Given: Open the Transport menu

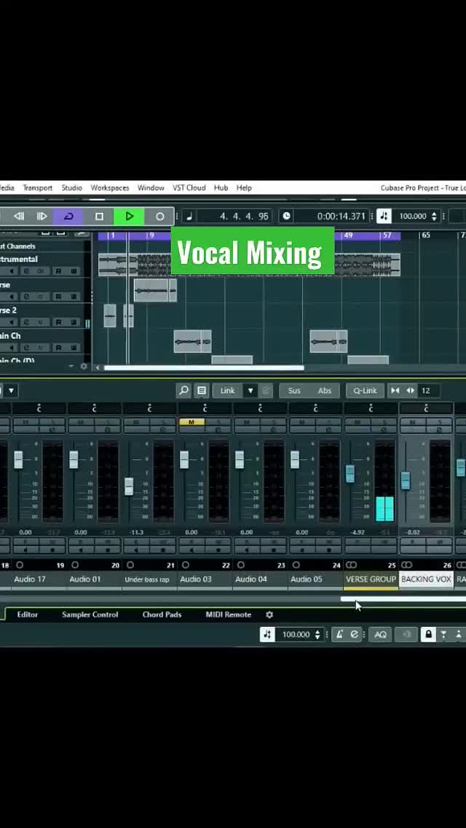Looking at the screenshot, I should click(x=37, y=187).
